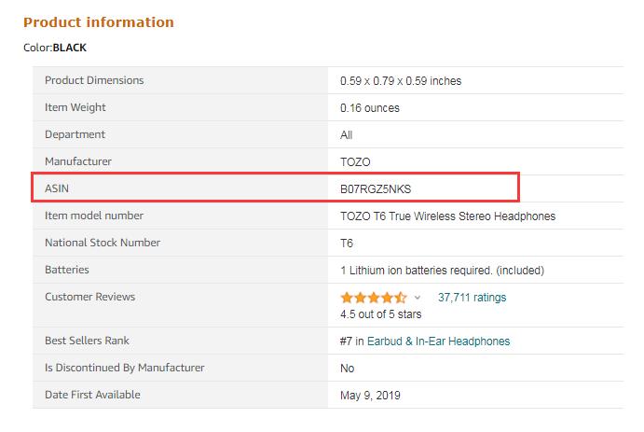The width and height of the screenshot is (644, 432).
Task: Click the Is Discontinued By Manufacturer label
Action: pos(124,368)
